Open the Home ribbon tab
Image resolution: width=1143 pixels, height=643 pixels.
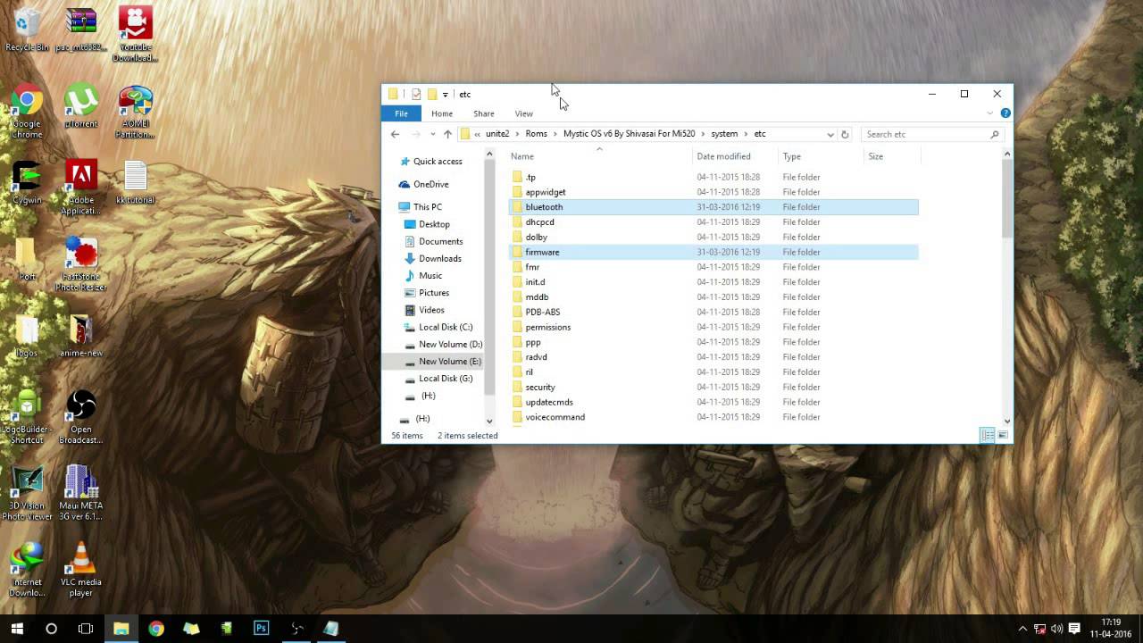[442, 113]
